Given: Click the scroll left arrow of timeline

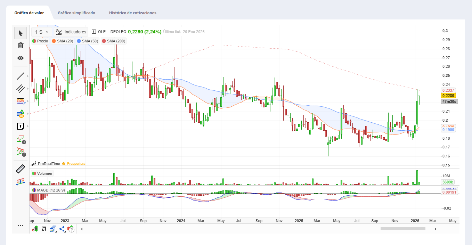Looking at the screenshot, I should 82,229.
